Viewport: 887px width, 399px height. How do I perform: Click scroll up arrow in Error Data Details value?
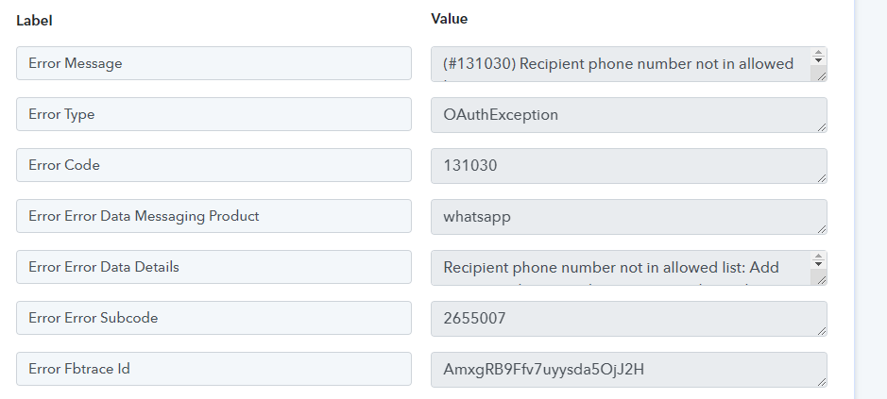point(818,256)
